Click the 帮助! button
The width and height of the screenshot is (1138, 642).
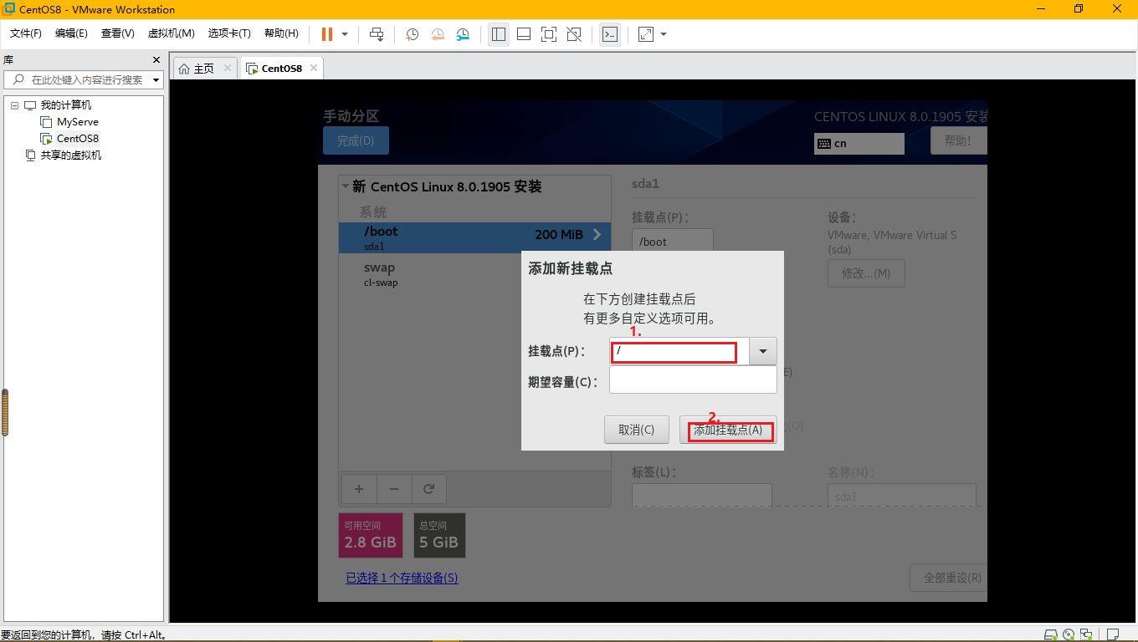[x=958, y=140]
